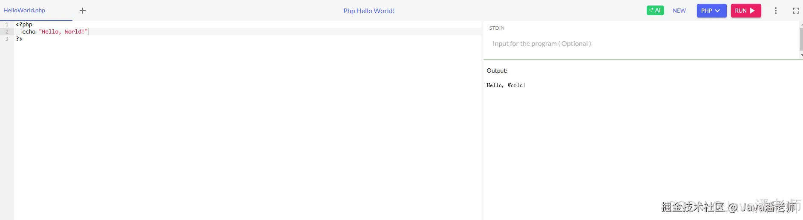Open the three-dot more options menu
This screenshot has height=220, width=803.
coord(776,11)
